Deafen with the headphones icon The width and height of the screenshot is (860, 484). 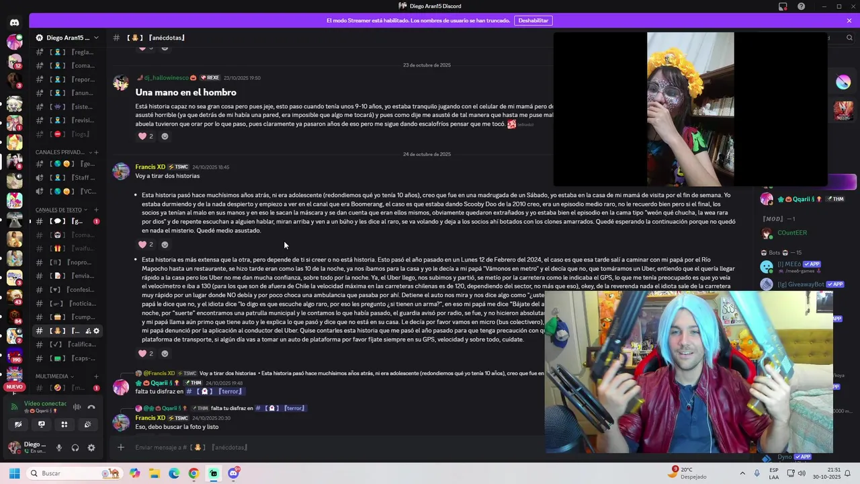click(x=75, y=448)
